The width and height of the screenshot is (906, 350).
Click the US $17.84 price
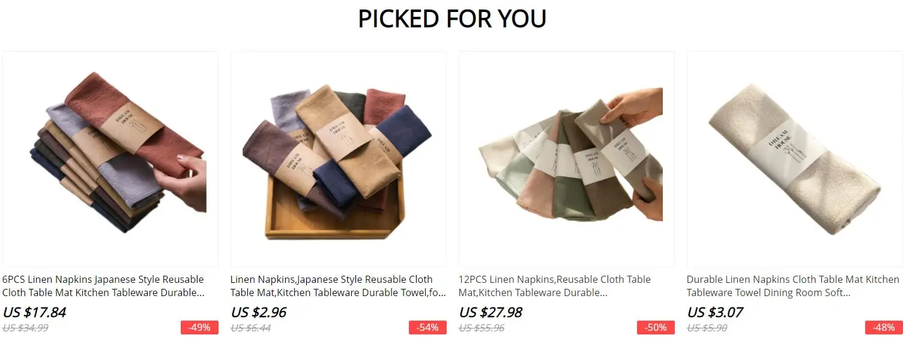tap(34, 313)
